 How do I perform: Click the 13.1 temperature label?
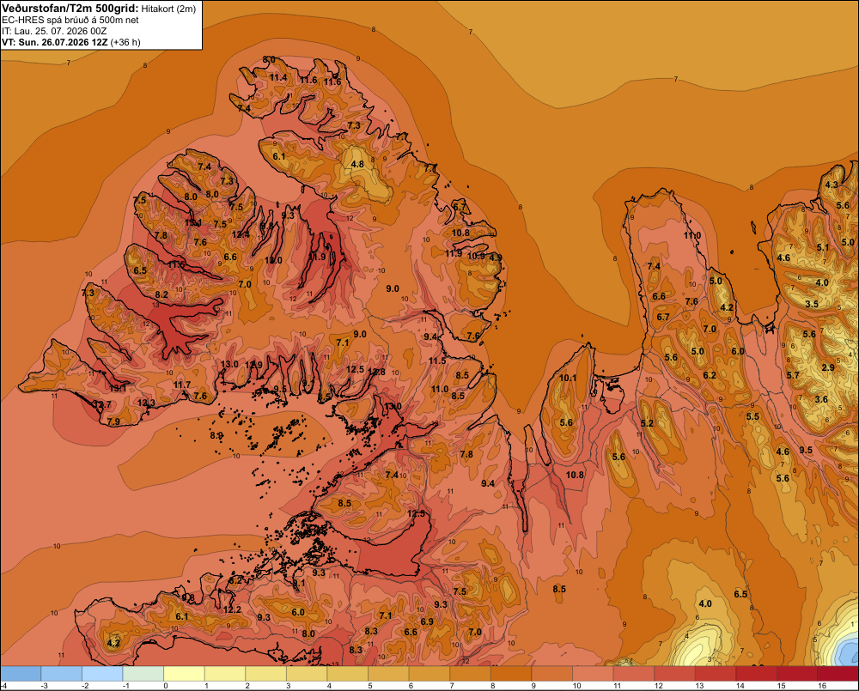point(118,388)
